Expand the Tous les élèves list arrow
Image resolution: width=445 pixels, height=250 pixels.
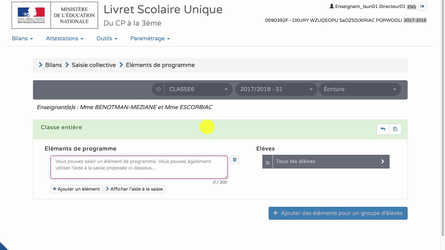tap(382, 161)
